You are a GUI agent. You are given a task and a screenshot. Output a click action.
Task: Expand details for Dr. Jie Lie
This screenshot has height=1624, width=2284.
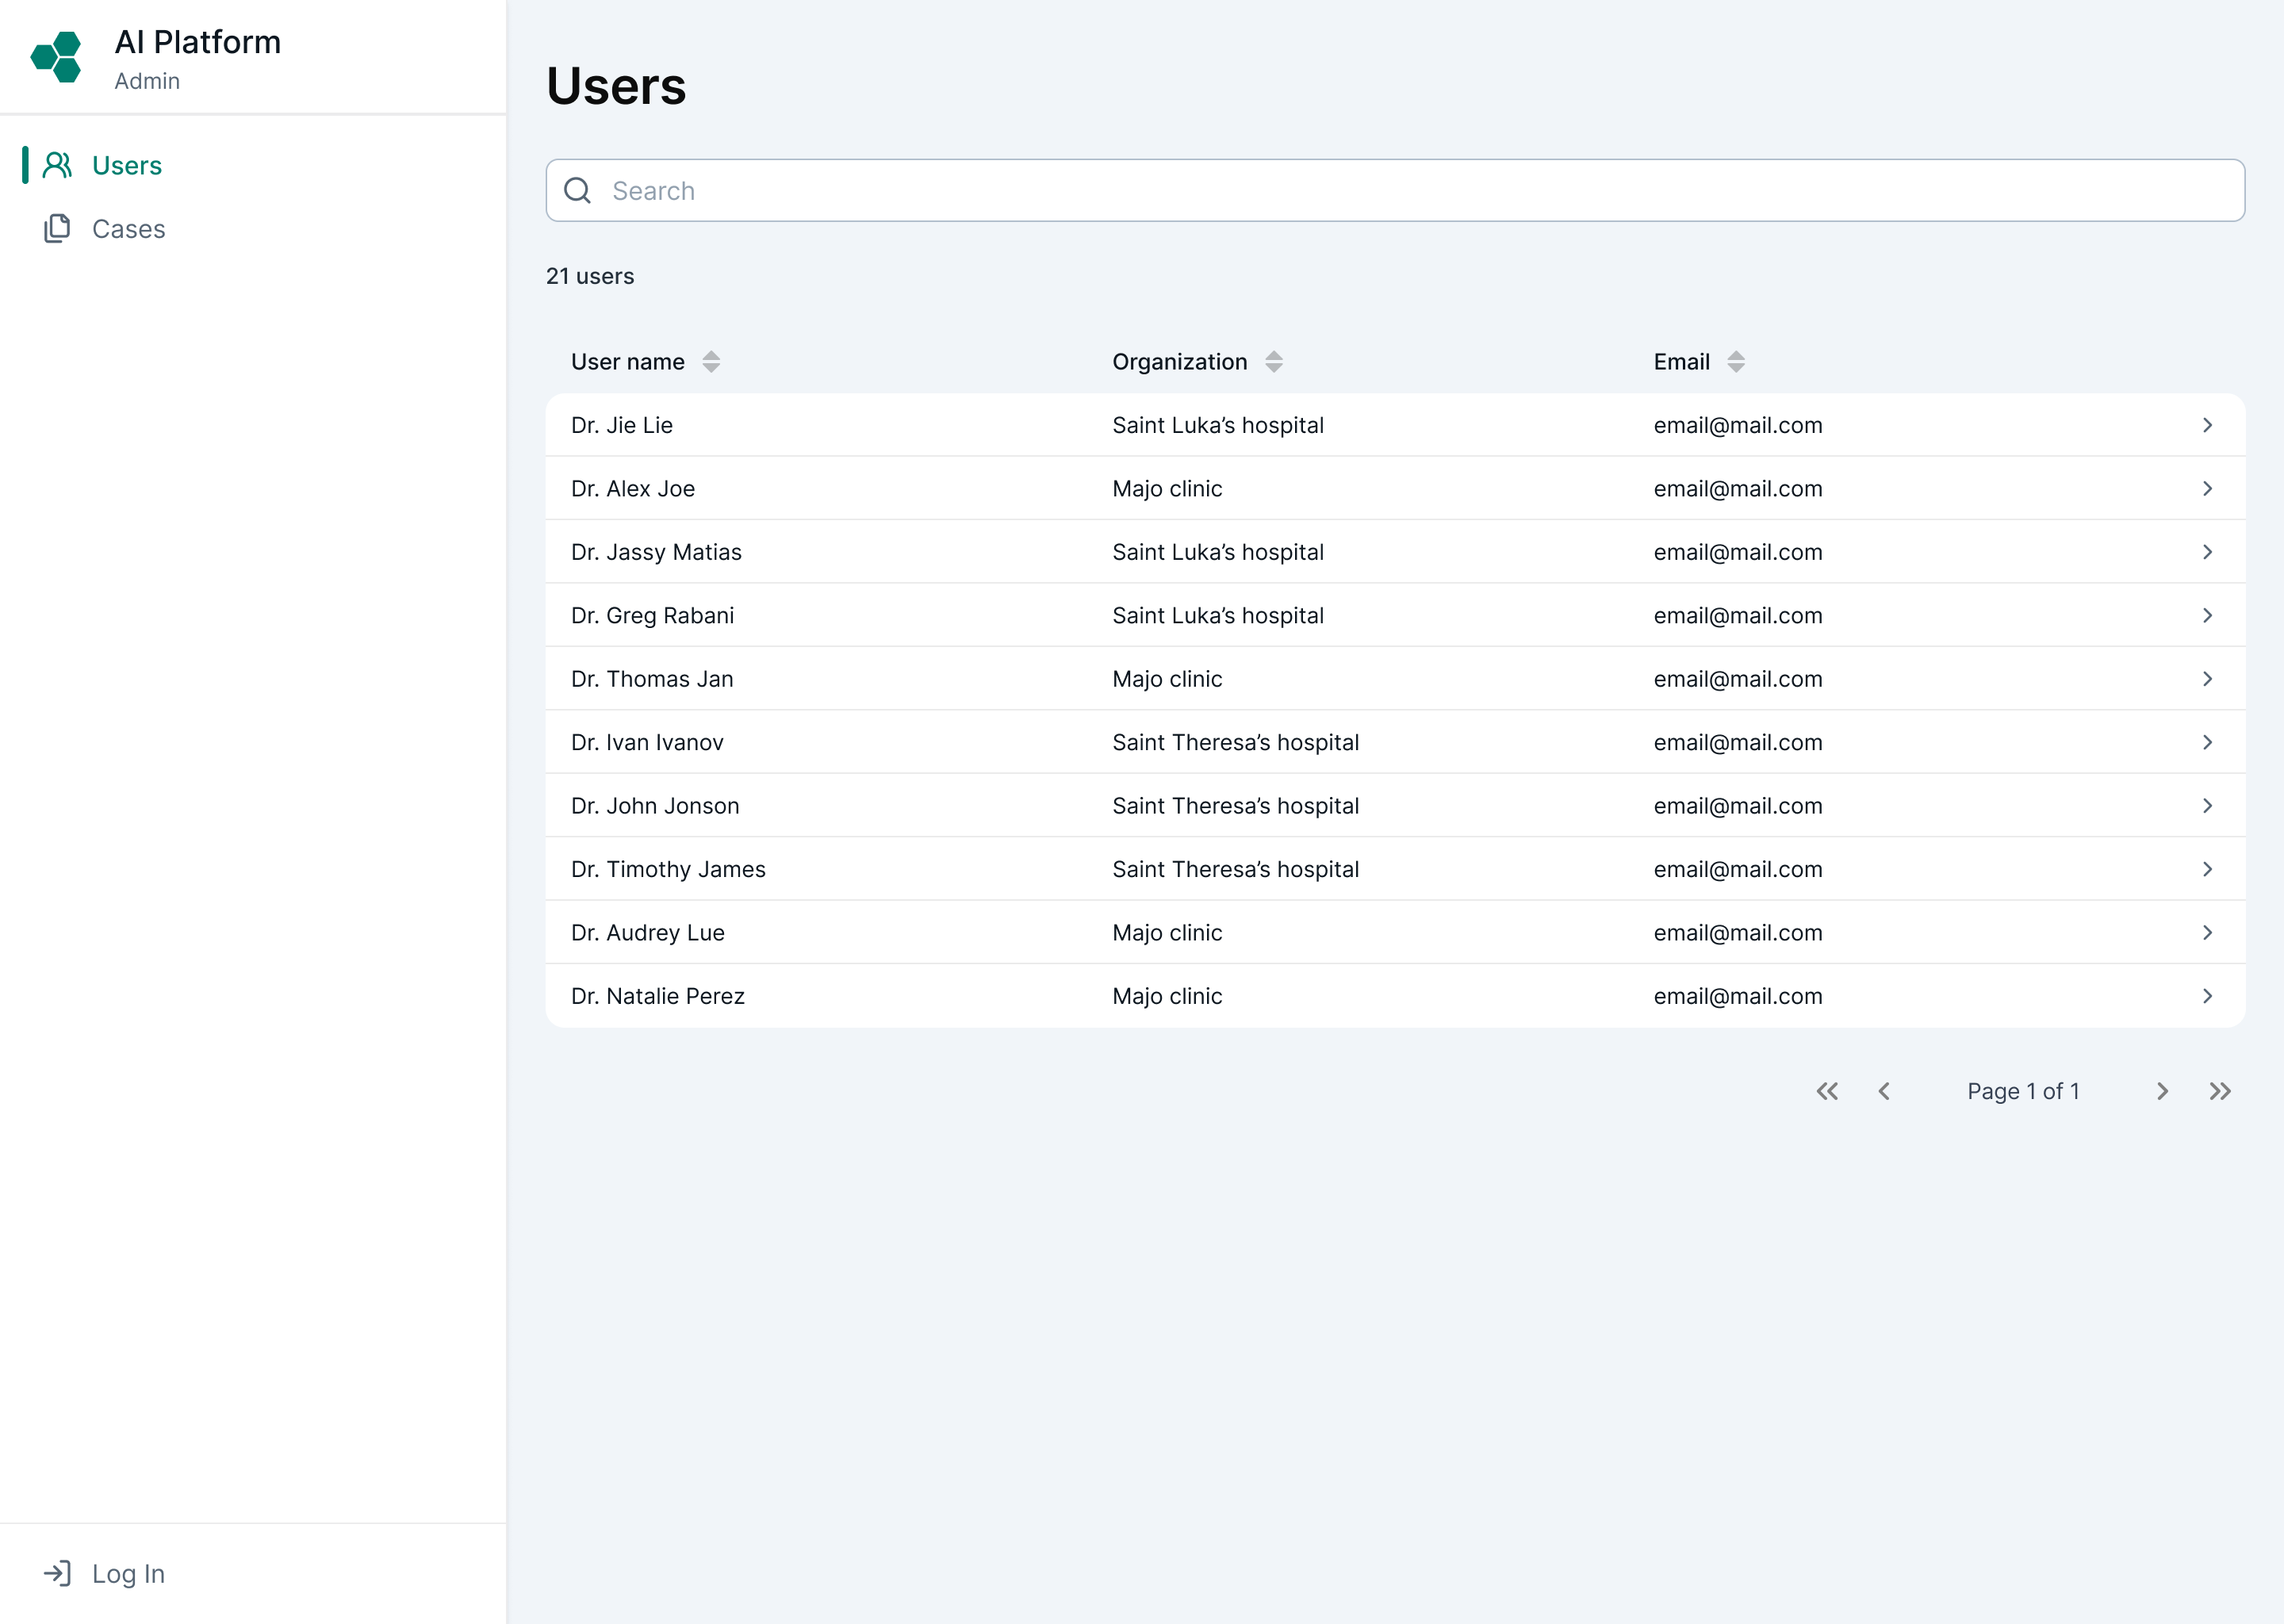coord(2208,425)
